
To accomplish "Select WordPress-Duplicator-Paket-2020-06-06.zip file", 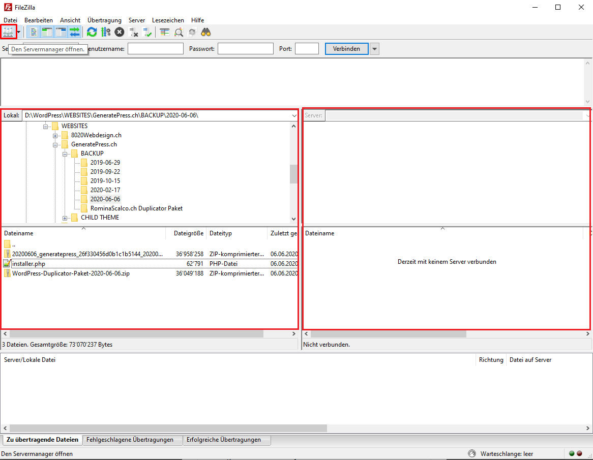I will (71, 273).
